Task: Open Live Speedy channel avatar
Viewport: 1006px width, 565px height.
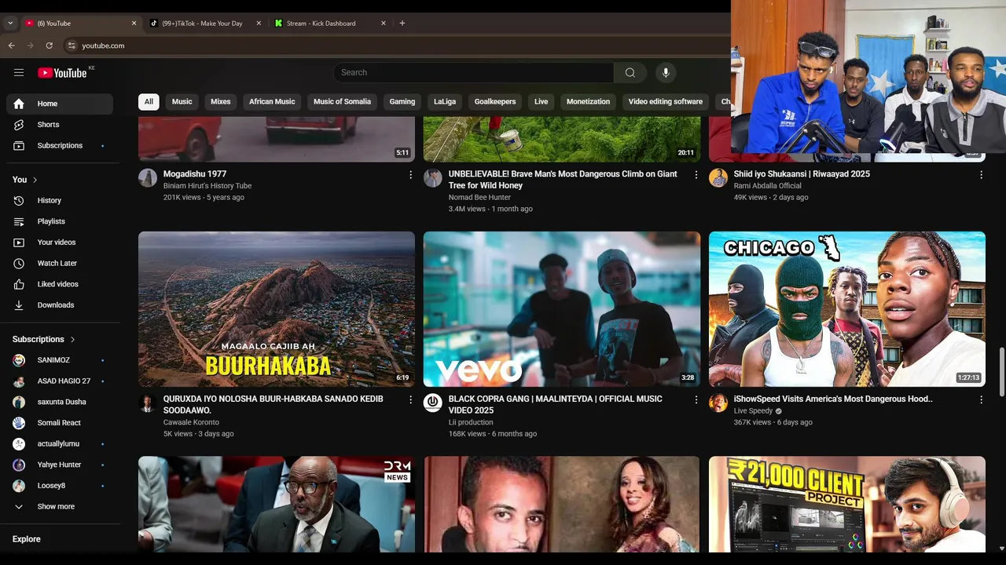Action: coord(718,403)
